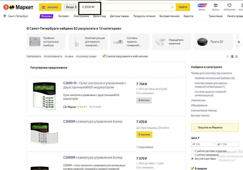Switch results to grid view icon

237,56
